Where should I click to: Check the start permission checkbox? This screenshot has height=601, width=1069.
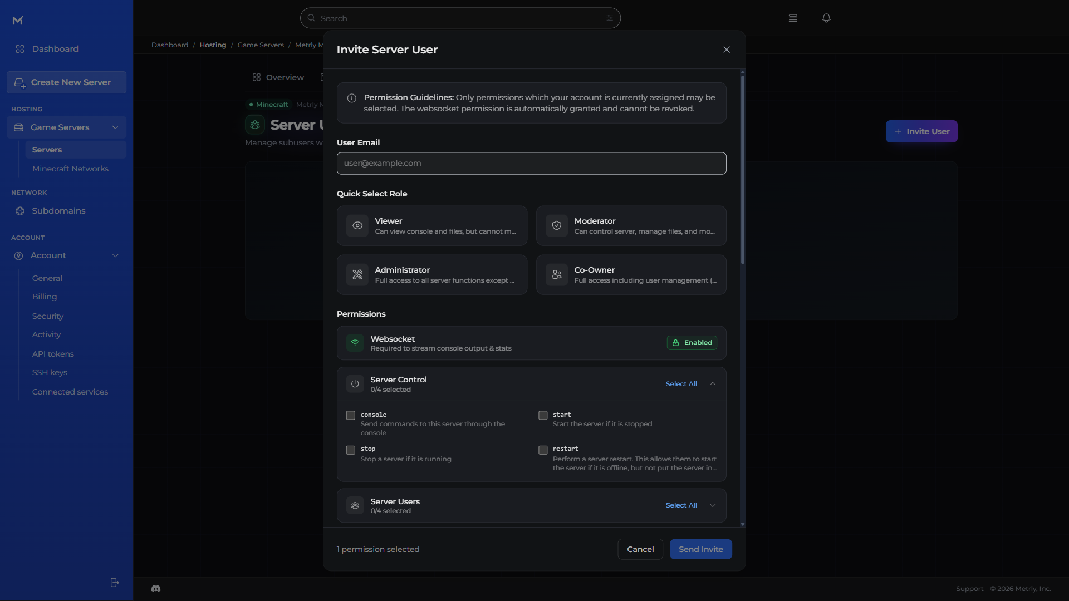click(x=543, y=416)
